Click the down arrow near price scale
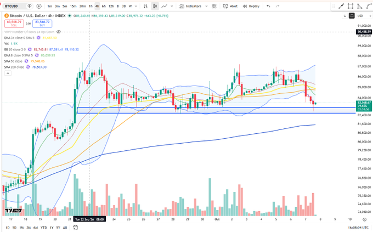Viewport: 373px width, 232px height. tap(344, 16)
